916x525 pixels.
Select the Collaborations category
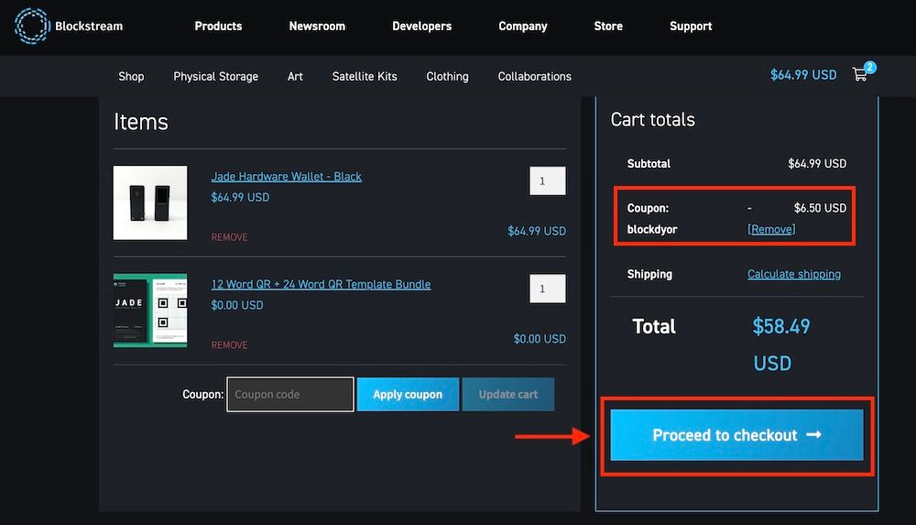coord(535,77)
